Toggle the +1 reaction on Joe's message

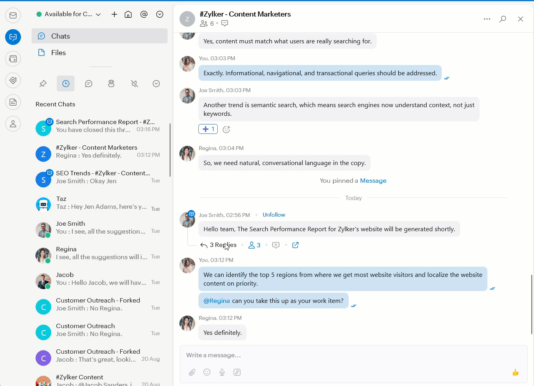tap(208, 129)
